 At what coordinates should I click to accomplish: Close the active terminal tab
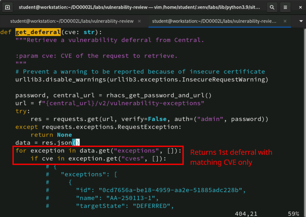click(285, 21)
